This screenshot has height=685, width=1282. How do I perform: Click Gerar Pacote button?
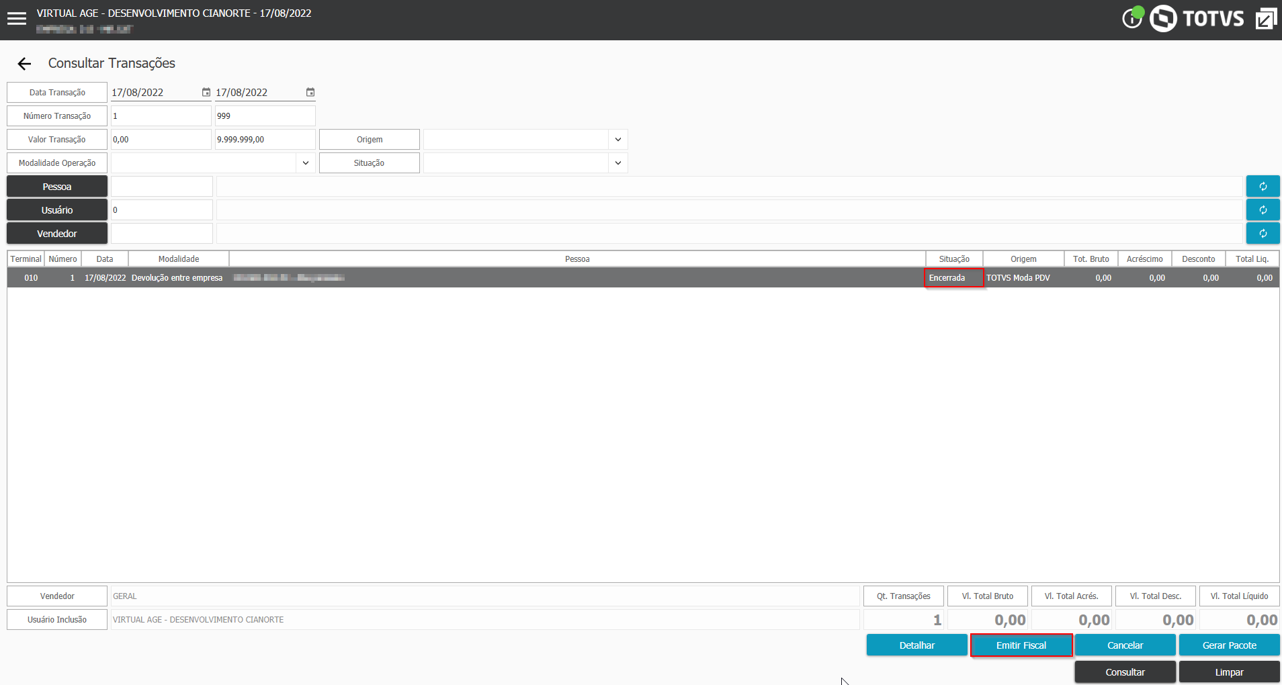1230,645
